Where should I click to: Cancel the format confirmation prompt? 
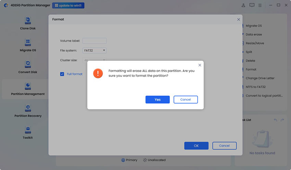coord(186,100)
